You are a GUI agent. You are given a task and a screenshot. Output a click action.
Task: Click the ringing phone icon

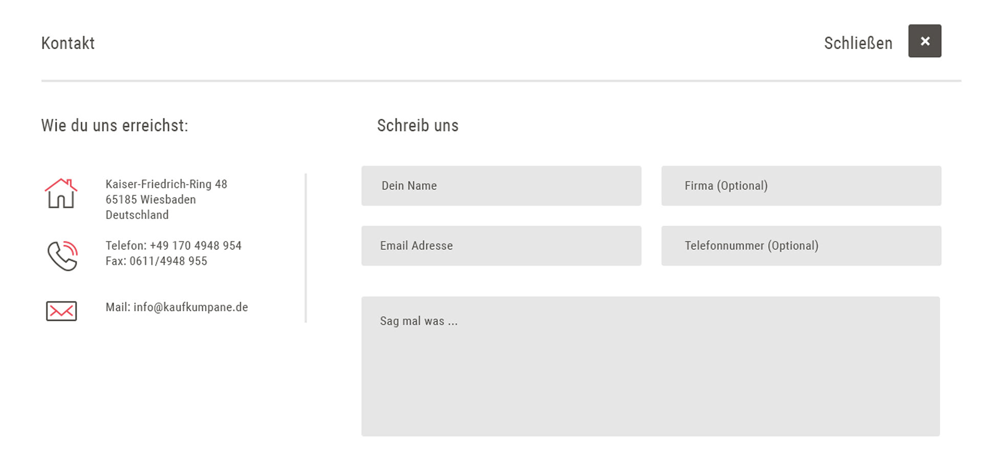(62, 255)
